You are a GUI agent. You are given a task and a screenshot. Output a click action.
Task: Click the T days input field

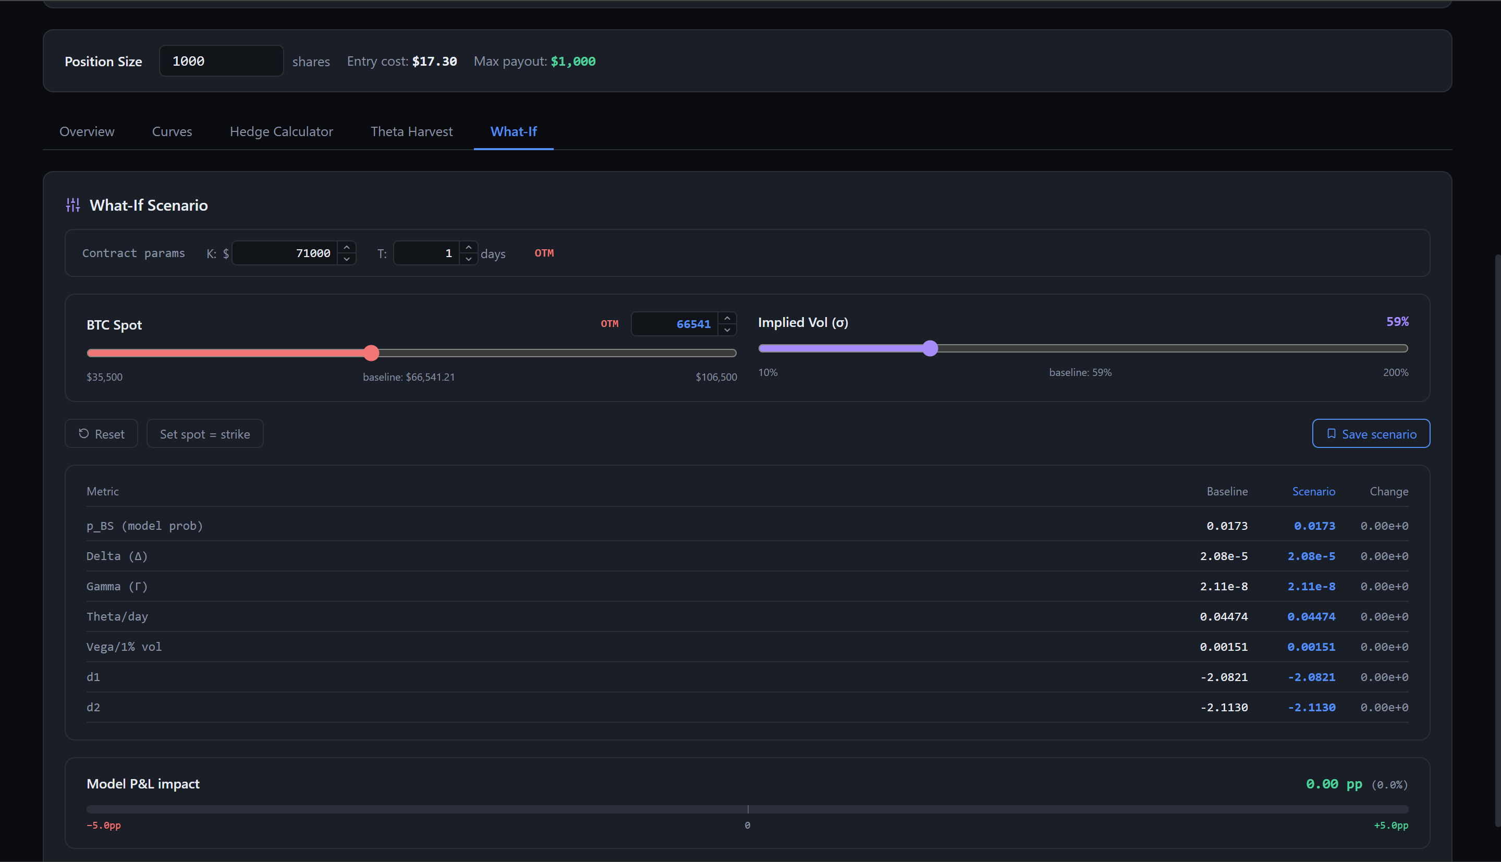click(x=426, y=253)
